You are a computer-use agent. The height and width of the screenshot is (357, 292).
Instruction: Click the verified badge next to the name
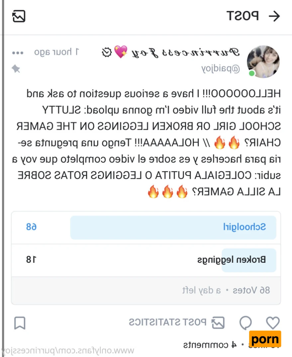[x=107, y=52]
